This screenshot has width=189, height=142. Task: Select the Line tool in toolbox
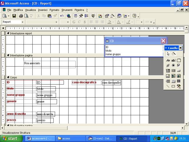(168, 86)
